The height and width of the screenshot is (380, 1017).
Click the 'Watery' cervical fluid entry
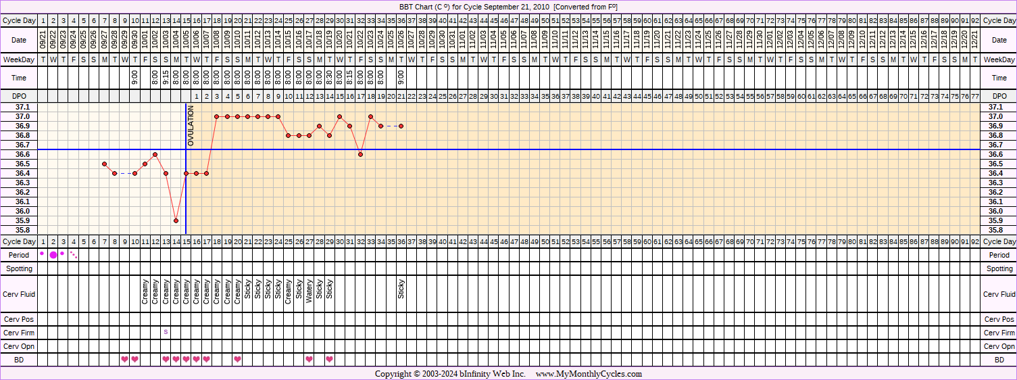[309, 292]
